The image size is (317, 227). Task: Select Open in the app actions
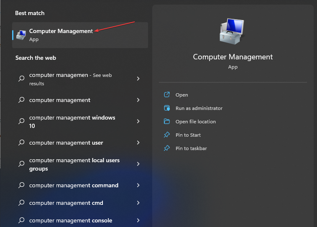182,95
